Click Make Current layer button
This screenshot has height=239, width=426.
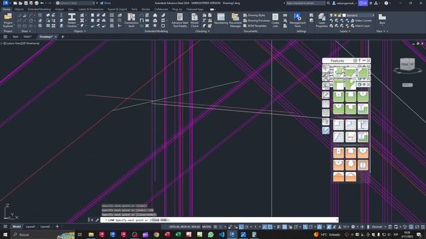coord(361,21)
